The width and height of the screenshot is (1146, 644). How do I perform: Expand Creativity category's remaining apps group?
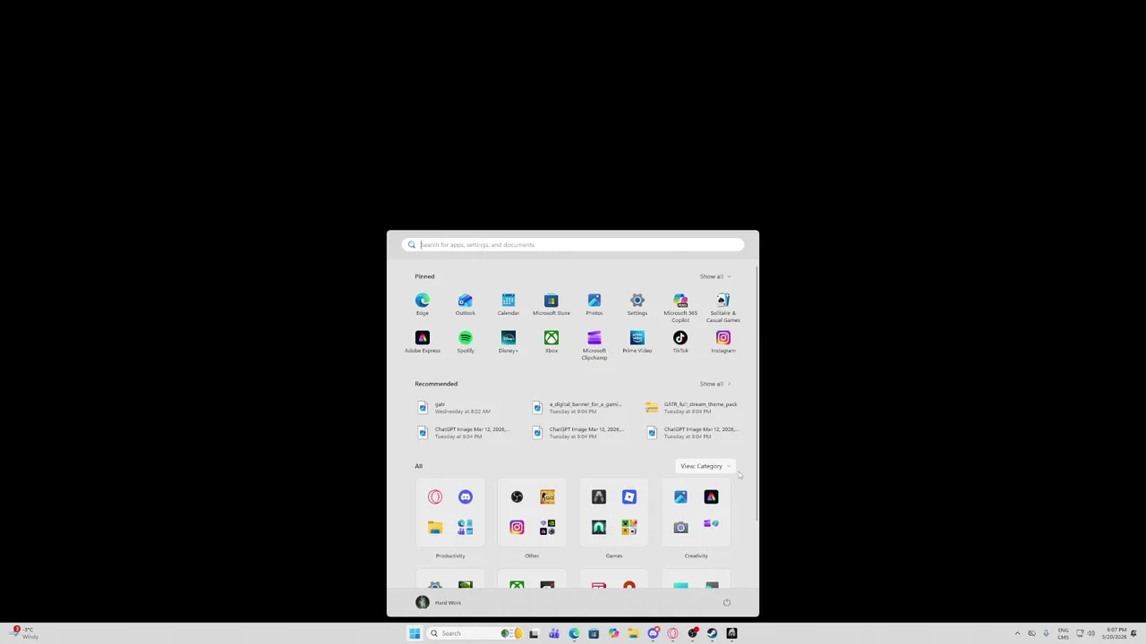(711, 526)
